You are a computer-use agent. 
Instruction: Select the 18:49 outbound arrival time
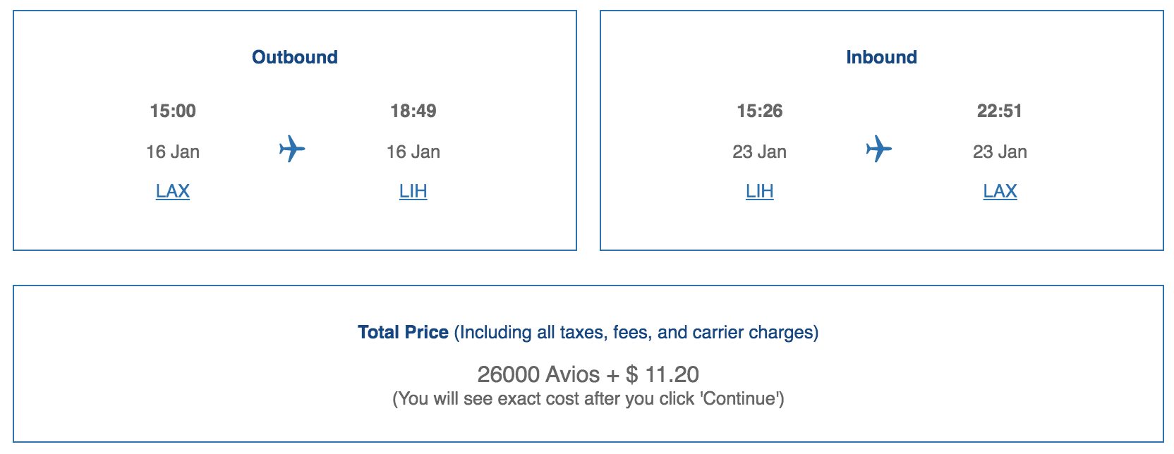tap(413, 111)
